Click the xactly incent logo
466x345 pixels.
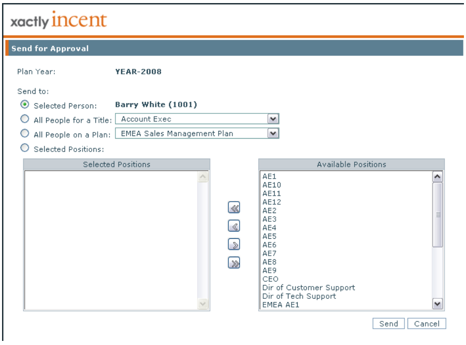click(x=59, y=20)
